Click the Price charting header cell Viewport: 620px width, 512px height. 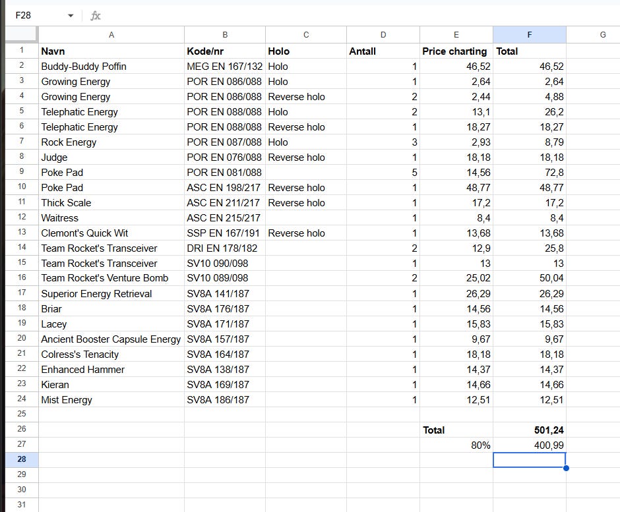(456, 51)
